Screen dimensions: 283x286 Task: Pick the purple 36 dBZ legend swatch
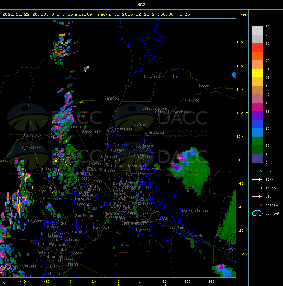[x=257, y=116]
